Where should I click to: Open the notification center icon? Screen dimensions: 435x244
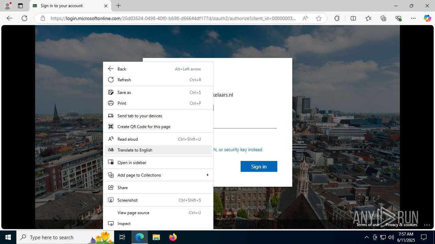(424, 237)
